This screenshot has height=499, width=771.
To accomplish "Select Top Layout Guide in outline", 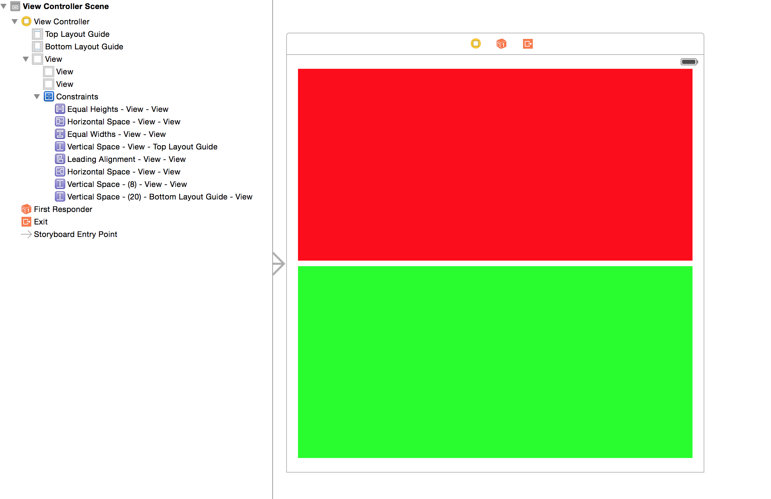I will pos(77,34).
